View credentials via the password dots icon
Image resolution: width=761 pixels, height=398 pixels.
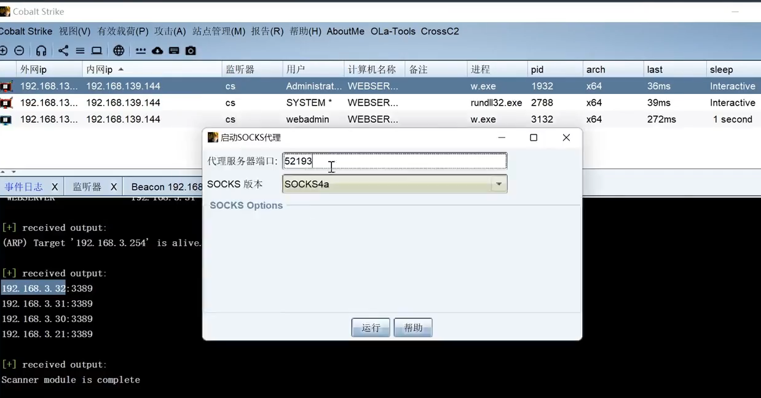pos(141,51)
